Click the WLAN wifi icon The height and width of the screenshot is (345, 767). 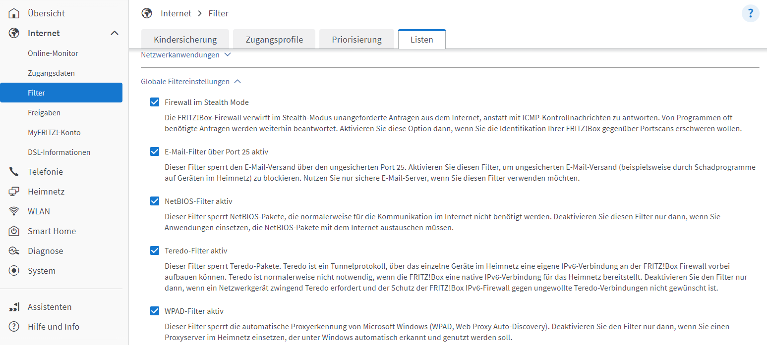tap(14, 211)
